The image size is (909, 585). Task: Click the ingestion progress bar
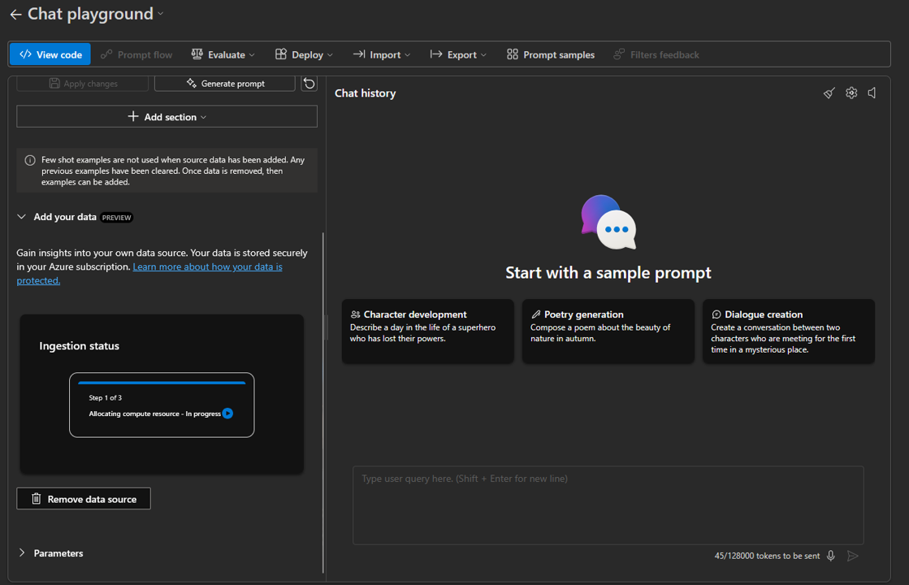click(x=161, y=382)
